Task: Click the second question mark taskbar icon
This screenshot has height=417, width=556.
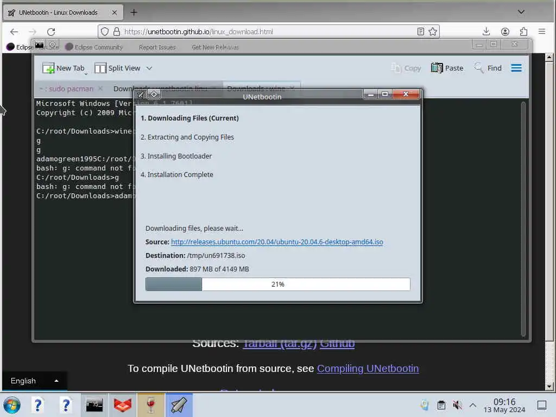Action: [x=65, y=405]
